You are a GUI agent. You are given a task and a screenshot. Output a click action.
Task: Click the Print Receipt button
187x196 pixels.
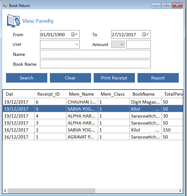point(114,78)
